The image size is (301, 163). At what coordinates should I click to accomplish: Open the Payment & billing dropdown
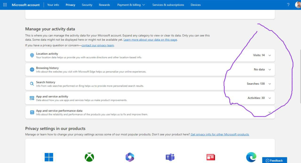coord(131,5)
